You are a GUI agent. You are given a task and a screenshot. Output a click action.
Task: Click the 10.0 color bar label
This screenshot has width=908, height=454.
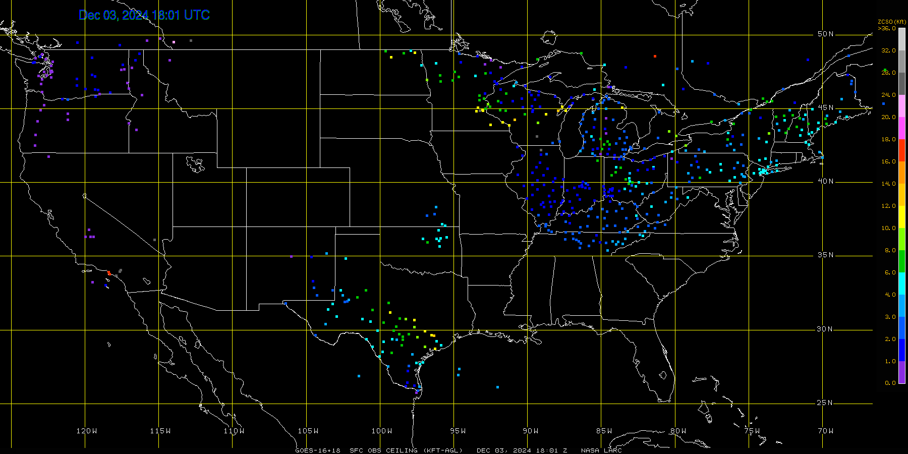(888, 228)
